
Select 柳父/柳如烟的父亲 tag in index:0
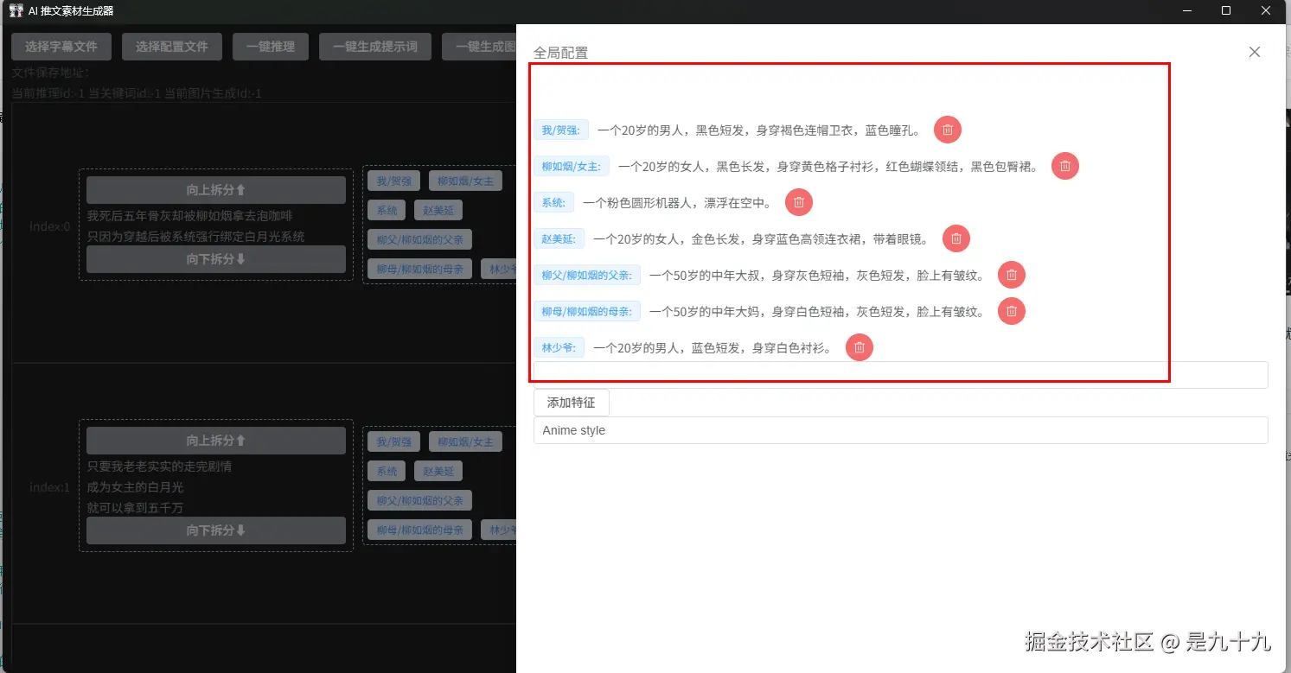point(419,239)
